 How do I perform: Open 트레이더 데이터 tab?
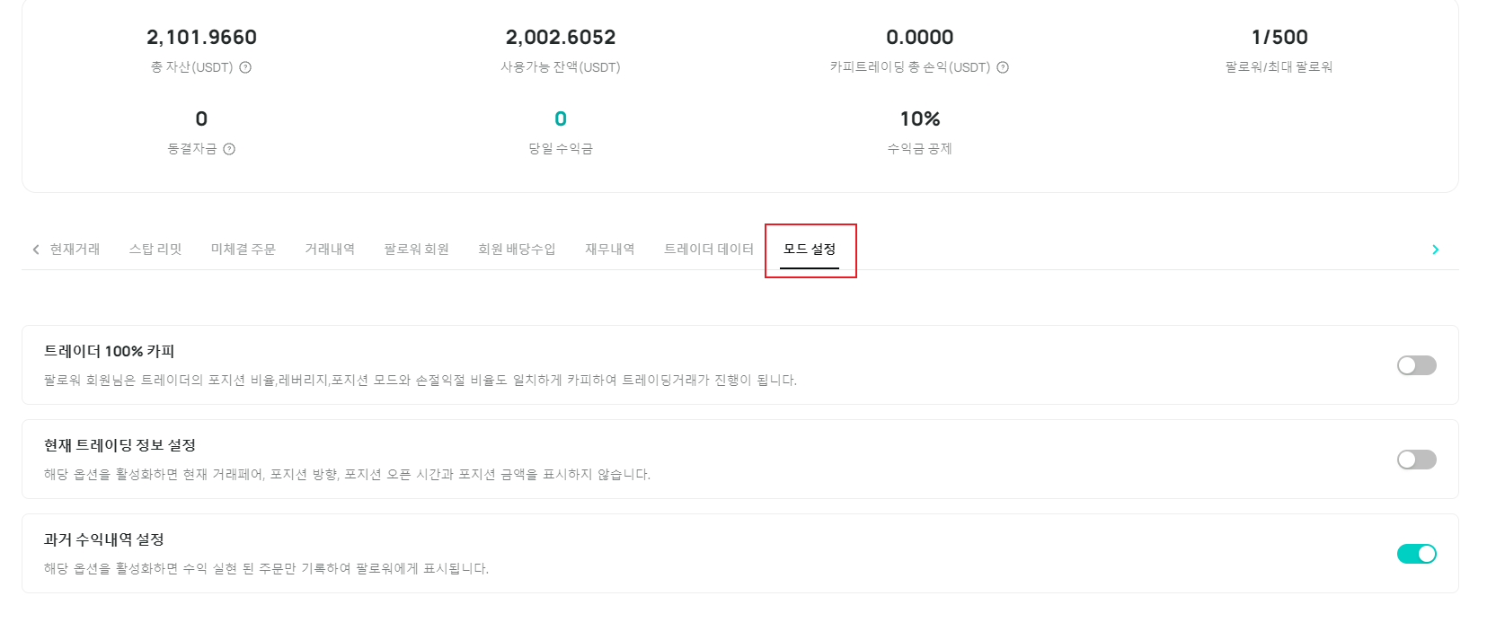[x=709, y=249]
